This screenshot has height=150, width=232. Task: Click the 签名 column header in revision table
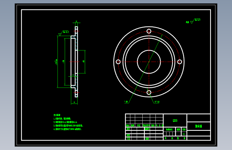point(153,125)
